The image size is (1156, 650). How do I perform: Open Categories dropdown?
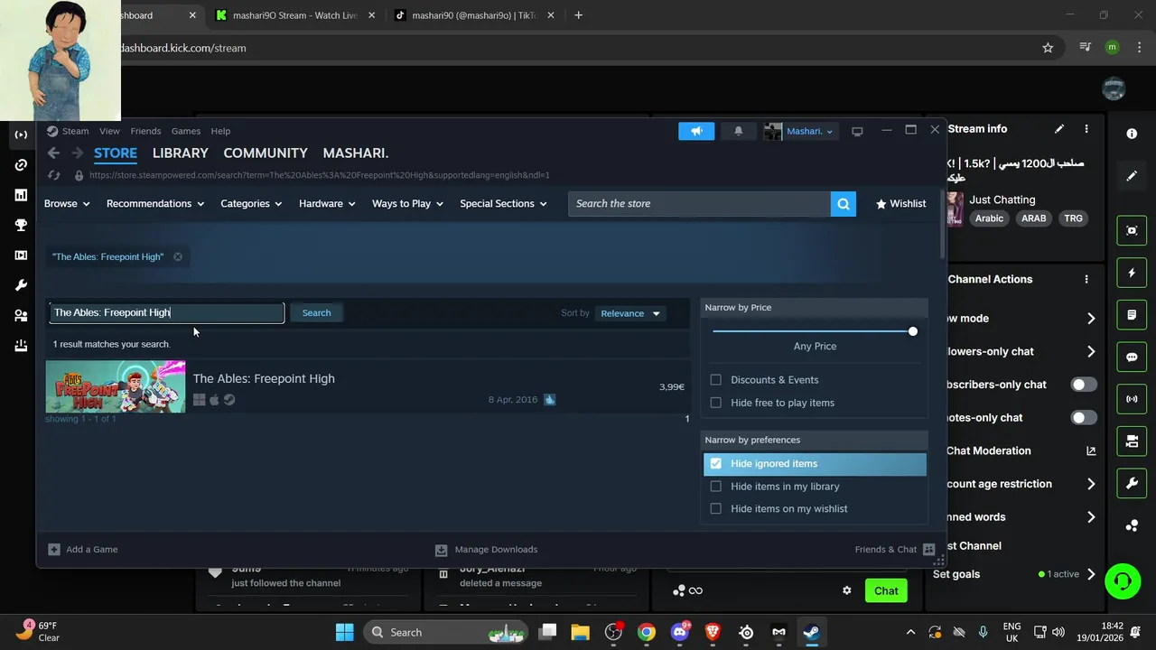251,204
